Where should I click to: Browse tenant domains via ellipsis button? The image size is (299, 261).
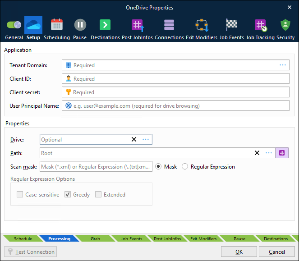(x=283, y=65)
